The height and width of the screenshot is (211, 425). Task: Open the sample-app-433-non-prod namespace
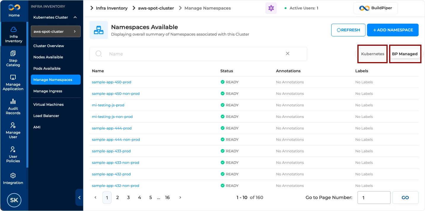[115, 163]
